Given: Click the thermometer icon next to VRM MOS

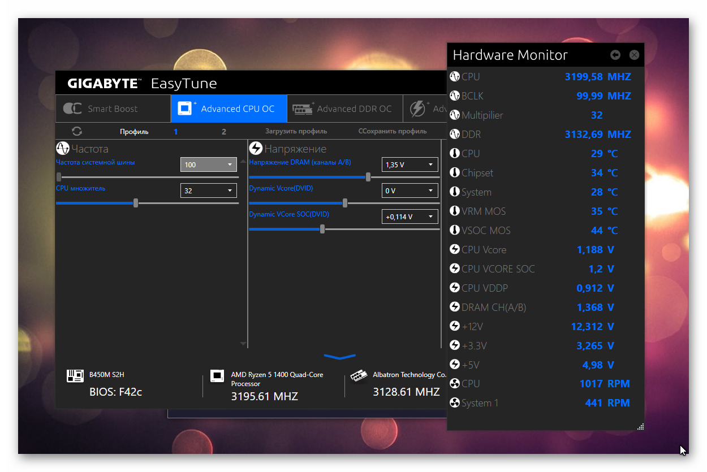Looking at the screenshot, I should click(x=454, y=211).
